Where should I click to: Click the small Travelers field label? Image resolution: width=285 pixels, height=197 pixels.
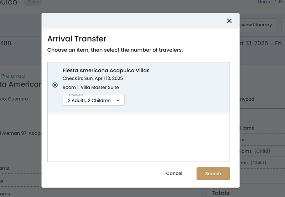coord(76,95)
